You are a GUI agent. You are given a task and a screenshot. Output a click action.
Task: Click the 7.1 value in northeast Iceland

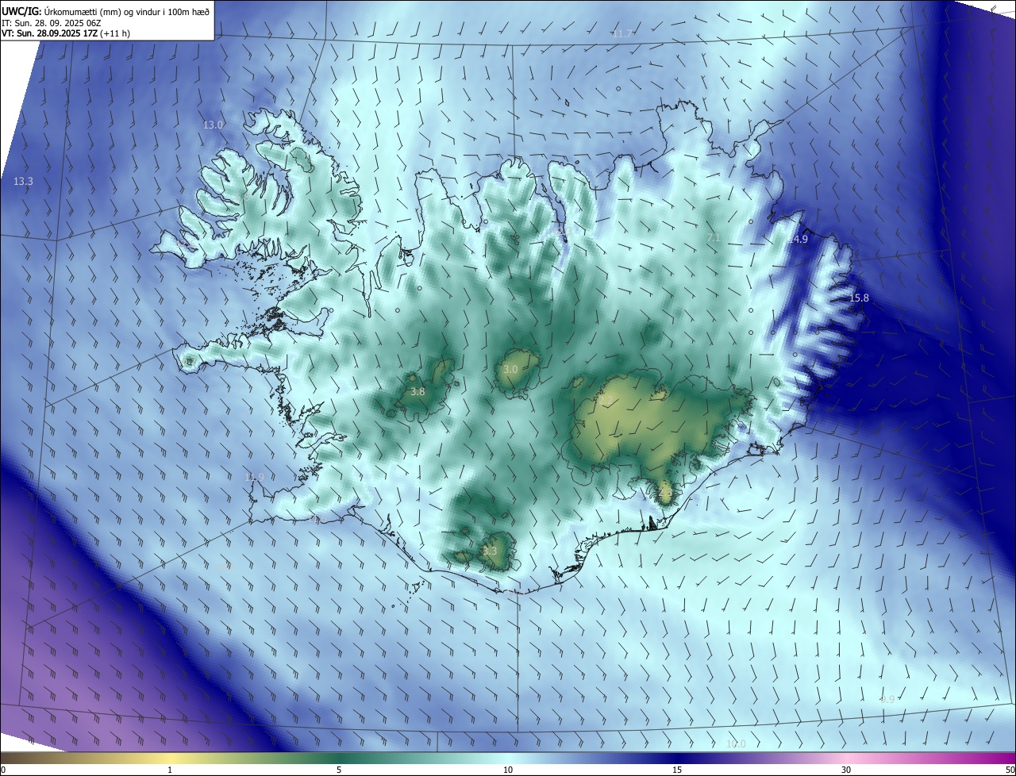[x=714, y=238]
